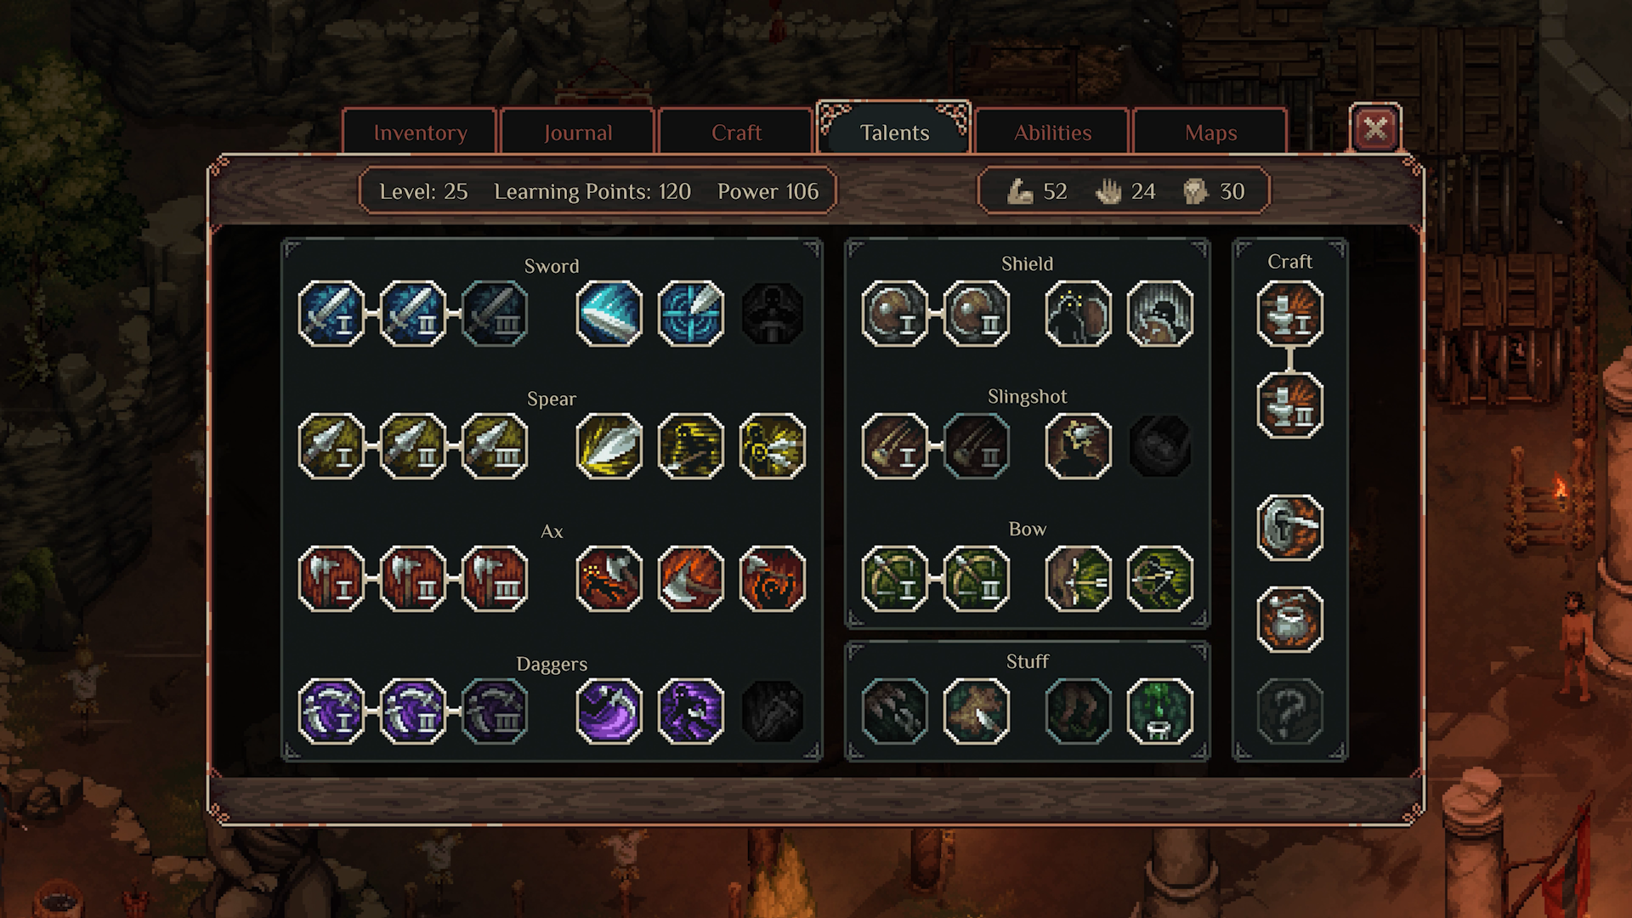
Task: Select the cooking pot craft talent
Action: coord(1290,620)
